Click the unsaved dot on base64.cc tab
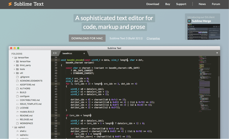This screenshot has width=229, height=139. [84, 53]
